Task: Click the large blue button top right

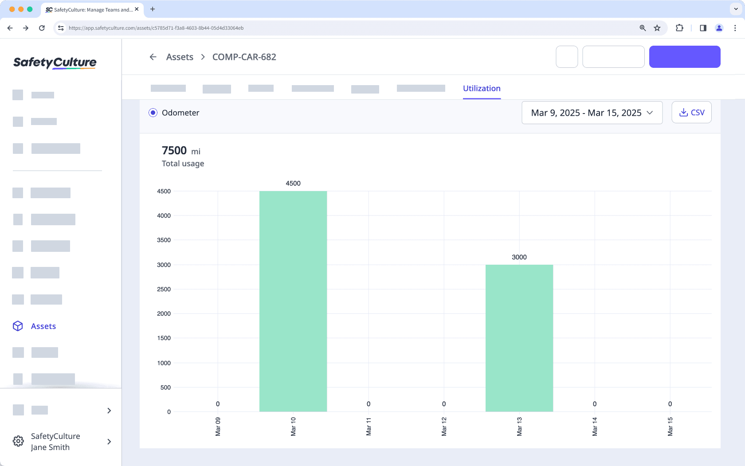Action: [x=684, y=57]
